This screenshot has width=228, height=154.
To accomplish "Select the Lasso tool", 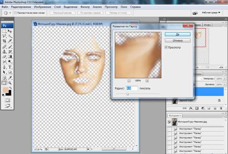I will click(4, 36).
